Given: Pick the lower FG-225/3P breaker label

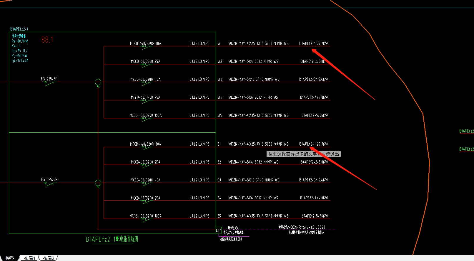Looking at the screenshot, I should (49, 179).
